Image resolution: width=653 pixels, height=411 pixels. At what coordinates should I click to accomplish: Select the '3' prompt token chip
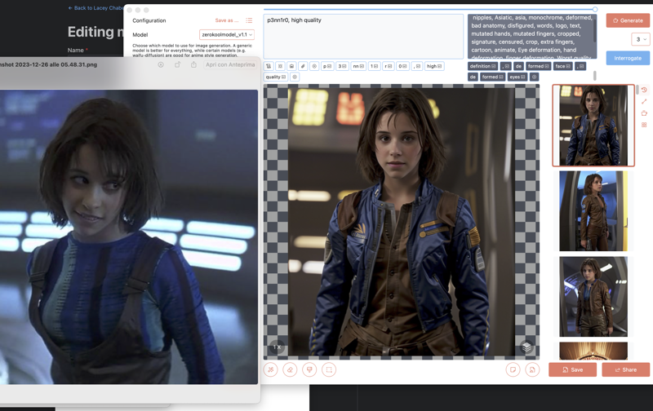(x=342, y=66)
